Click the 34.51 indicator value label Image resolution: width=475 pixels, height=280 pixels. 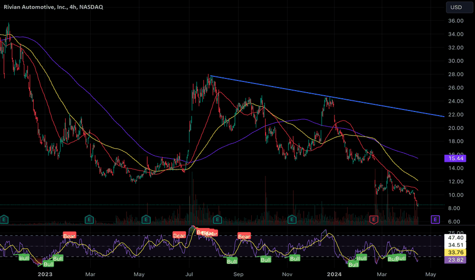455,245
